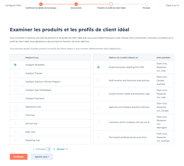This screenshot has height=166, width=184.
Task: Click the HubSpot Templates product name
Action: coord(35,65)
